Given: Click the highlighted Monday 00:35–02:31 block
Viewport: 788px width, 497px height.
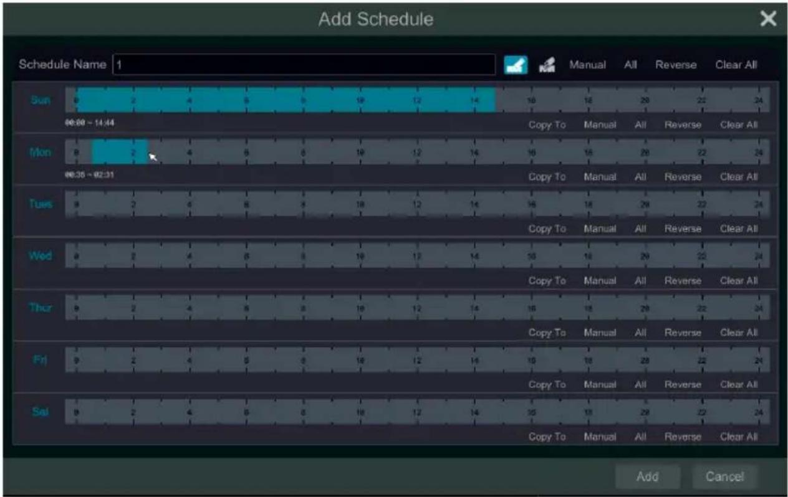Looking at the screenshot, I should pyautogui.click(x=120, y=151).
